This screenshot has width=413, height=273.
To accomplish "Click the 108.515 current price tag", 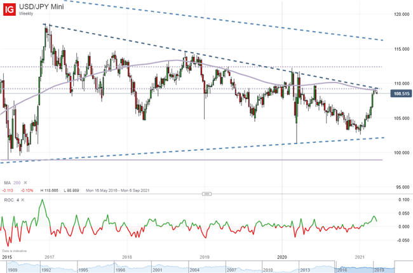I will (401, 94).
